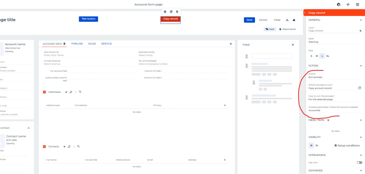Click the Close button on canvas
This screenshot has width=365, height=174.
[277, 20]
